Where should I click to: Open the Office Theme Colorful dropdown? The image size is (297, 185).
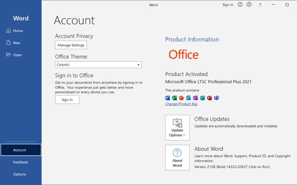98,64
